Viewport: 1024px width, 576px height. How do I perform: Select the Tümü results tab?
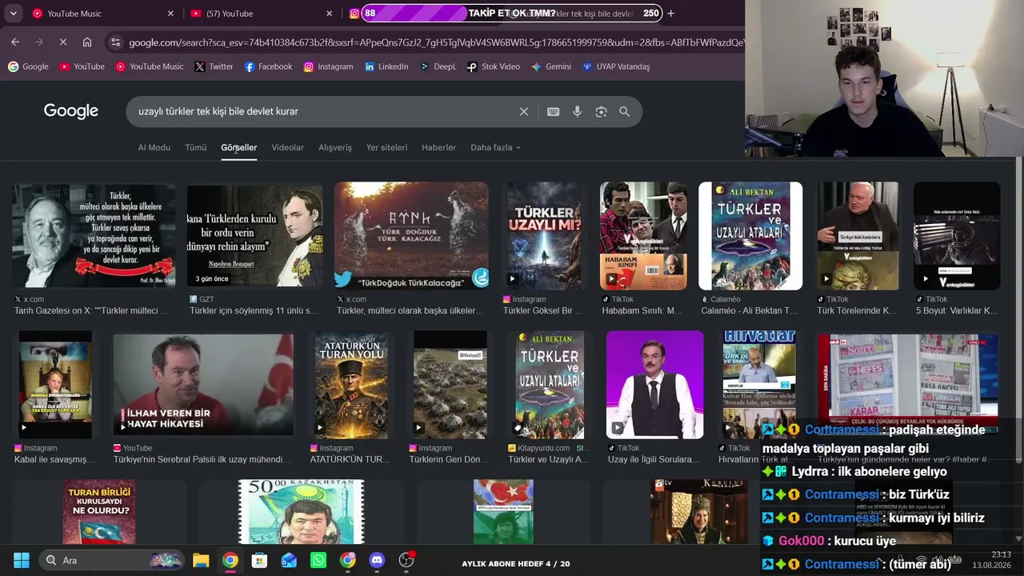[x=196, y=148]
